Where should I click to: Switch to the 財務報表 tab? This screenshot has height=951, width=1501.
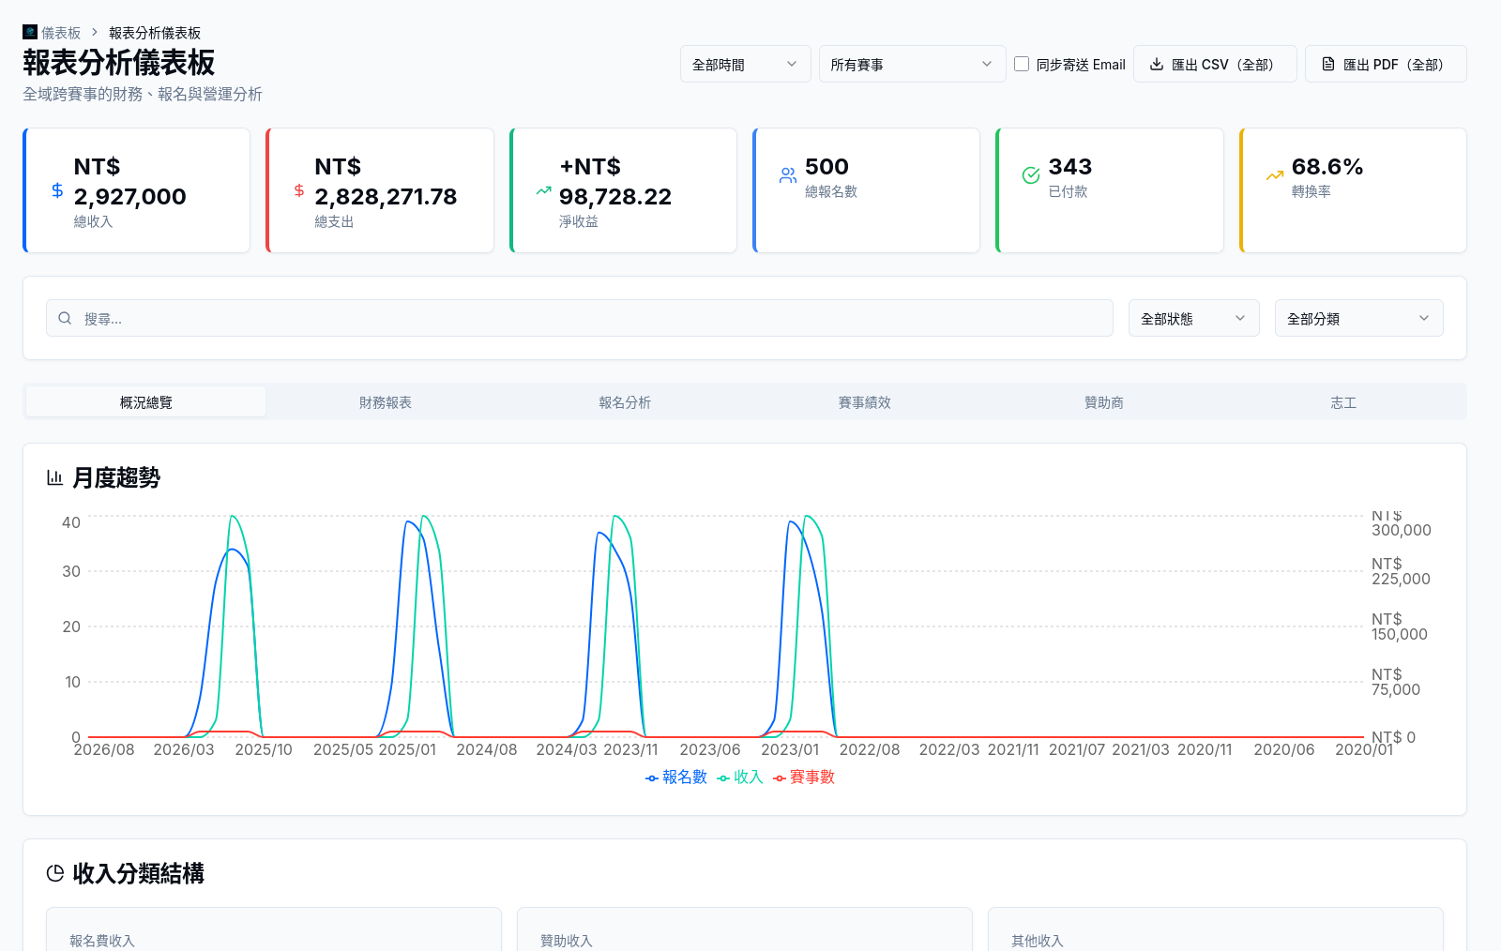point(386,402)
